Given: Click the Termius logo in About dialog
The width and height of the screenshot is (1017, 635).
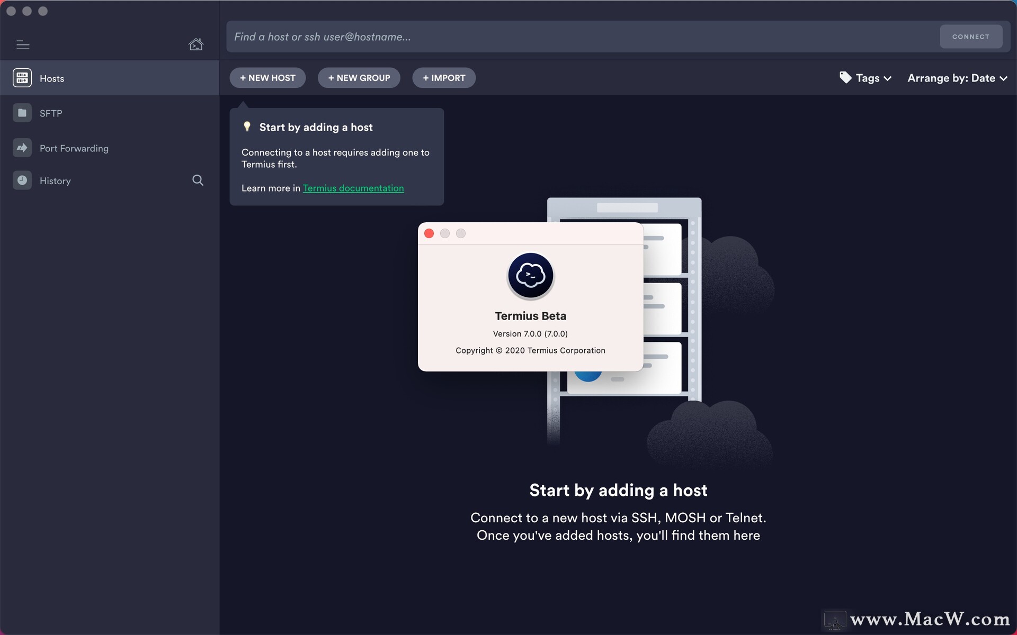Looking at the screenshot, I should (x=530, y=276).
